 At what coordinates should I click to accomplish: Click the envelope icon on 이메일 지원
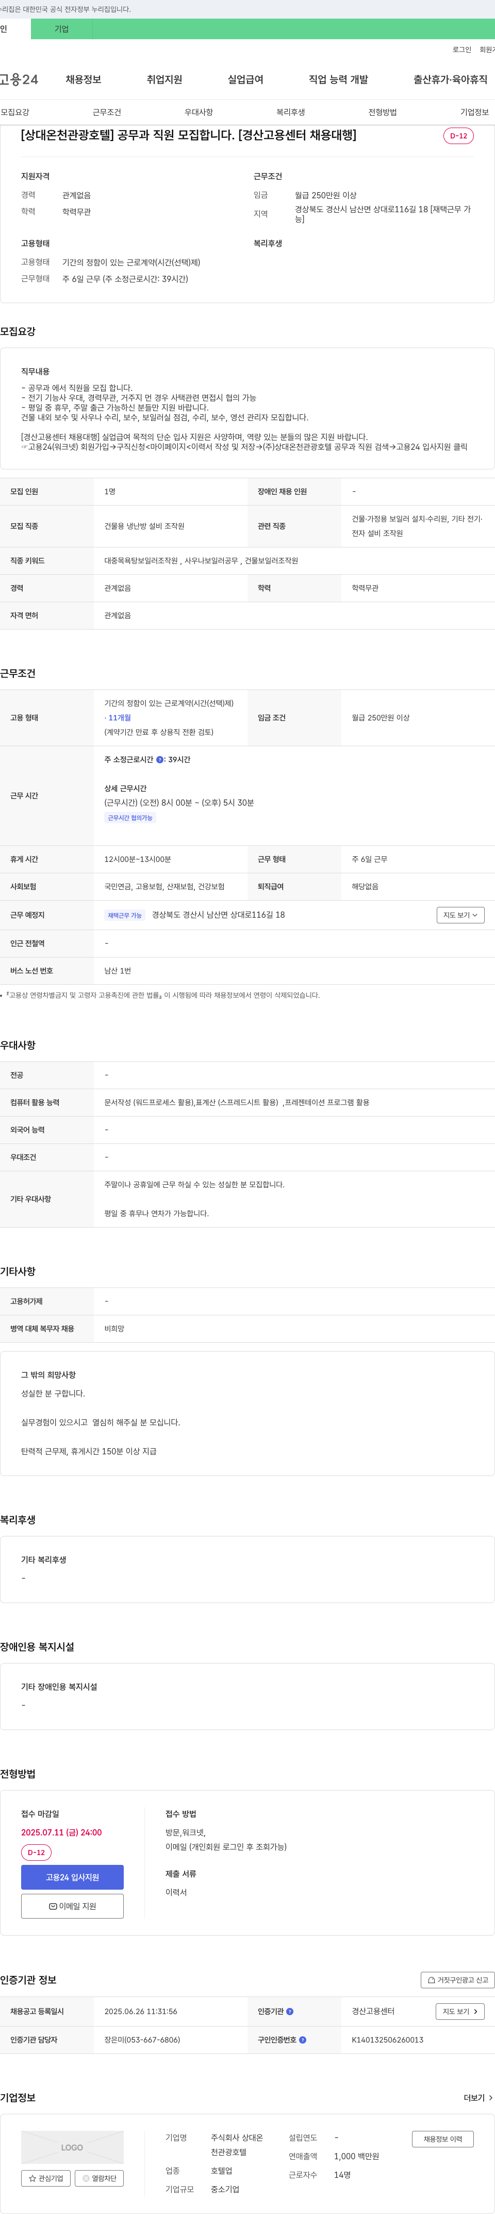point(53,1906)
